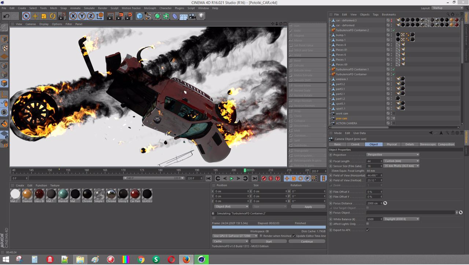Open the spline pen tool icon
The height and width of the screenshot is (265, 469).
148,16
